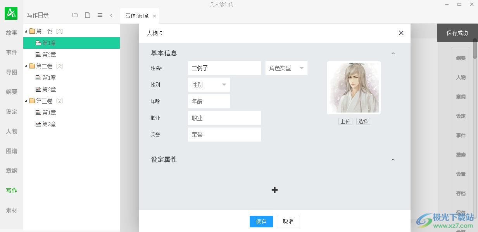
Task: Click the 上传 button below the portrait
Action: click(x=345, y=121)
